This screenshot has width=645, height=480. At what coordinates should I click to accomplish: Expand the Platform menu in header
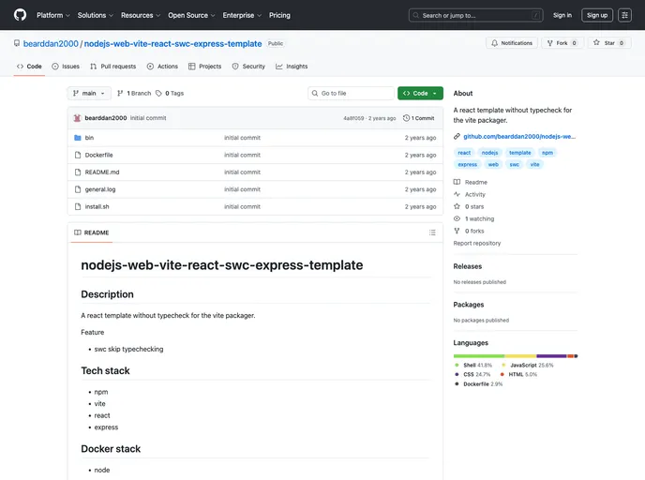point(52,15)
